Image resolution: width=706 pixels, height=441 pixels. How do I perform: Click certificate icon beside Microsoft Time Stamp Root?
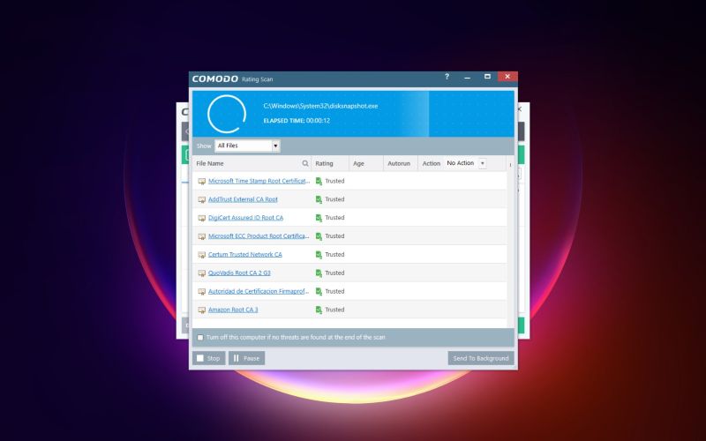point(202,182)
